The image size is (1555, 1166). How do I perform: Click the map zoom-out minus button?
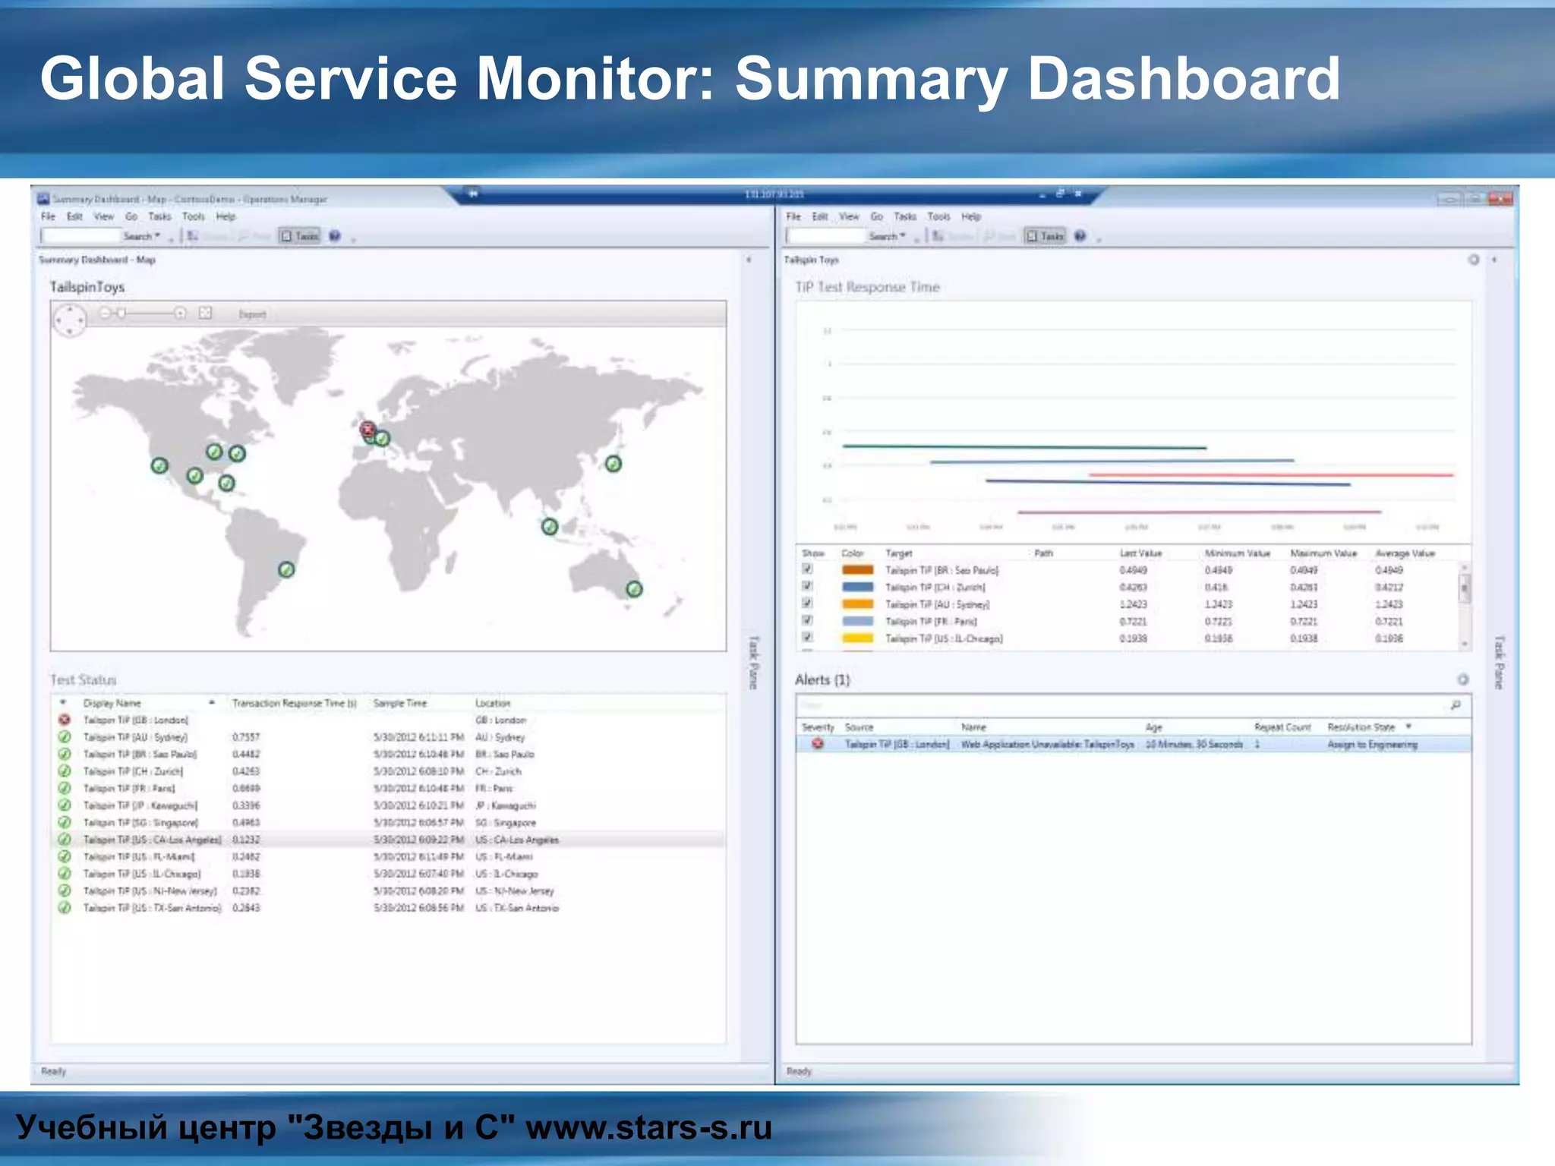[x=106, y=313]
